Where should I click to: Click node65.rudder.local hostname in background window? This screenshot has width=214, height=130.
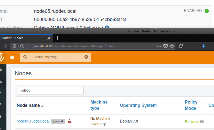pyautogui.click(x=55, y=11)
